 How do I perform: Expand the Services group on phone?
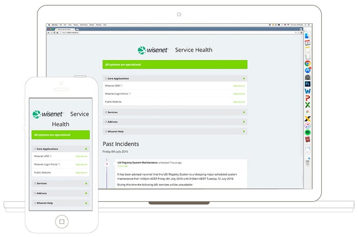pos(61,184)
